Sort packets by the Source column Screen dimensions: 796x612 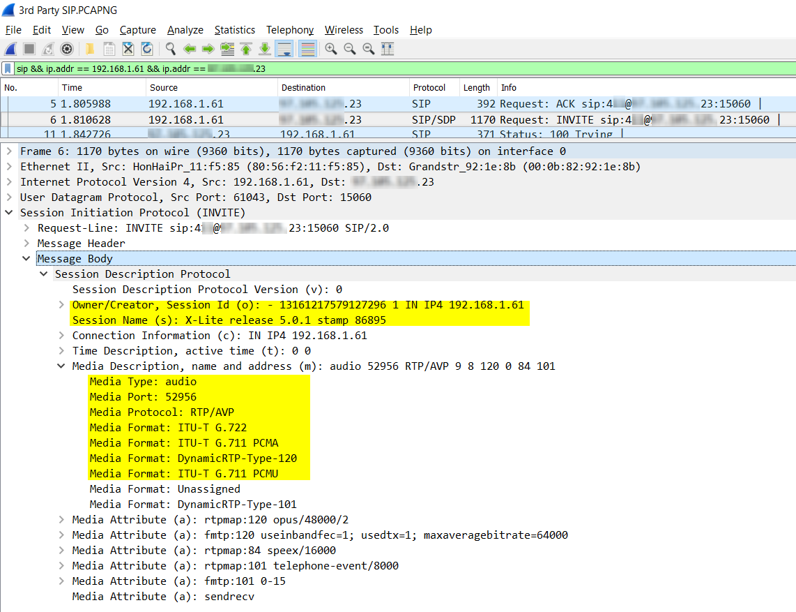[x=212, y=87]
